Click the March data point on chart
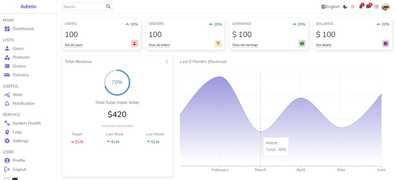Screen dimensions: 397x180 click(x=260, y=132)
